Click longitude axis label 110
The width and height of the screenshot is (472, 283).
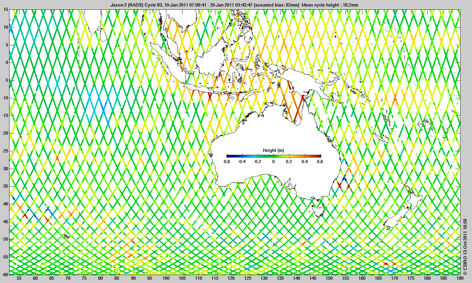pos(199,278)
